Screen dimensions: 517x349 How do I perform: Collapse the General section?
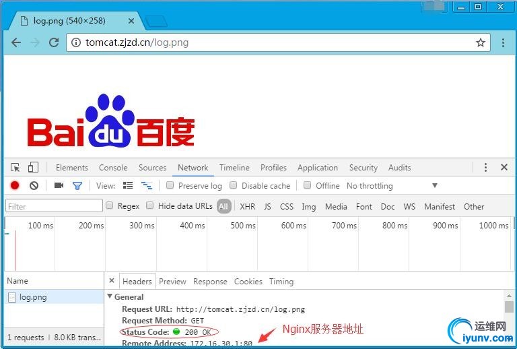pos(110,296)
